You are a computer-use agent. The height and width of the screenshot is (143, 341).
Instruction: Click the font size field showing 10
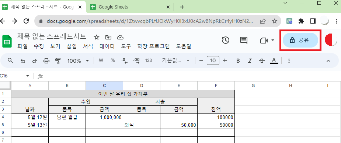pos(213,61)
